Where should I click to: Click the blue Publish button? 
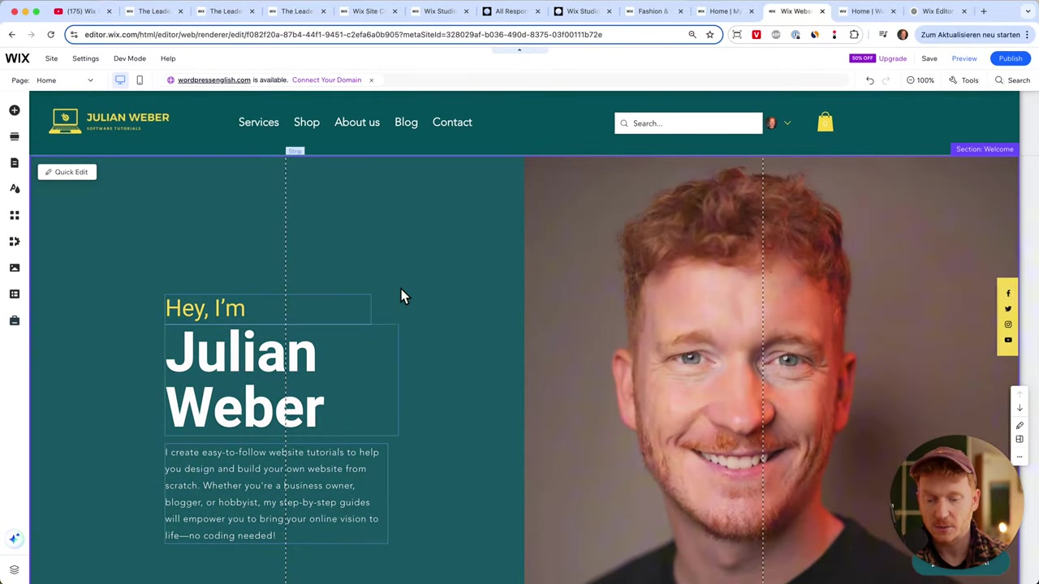(1011, 58)
